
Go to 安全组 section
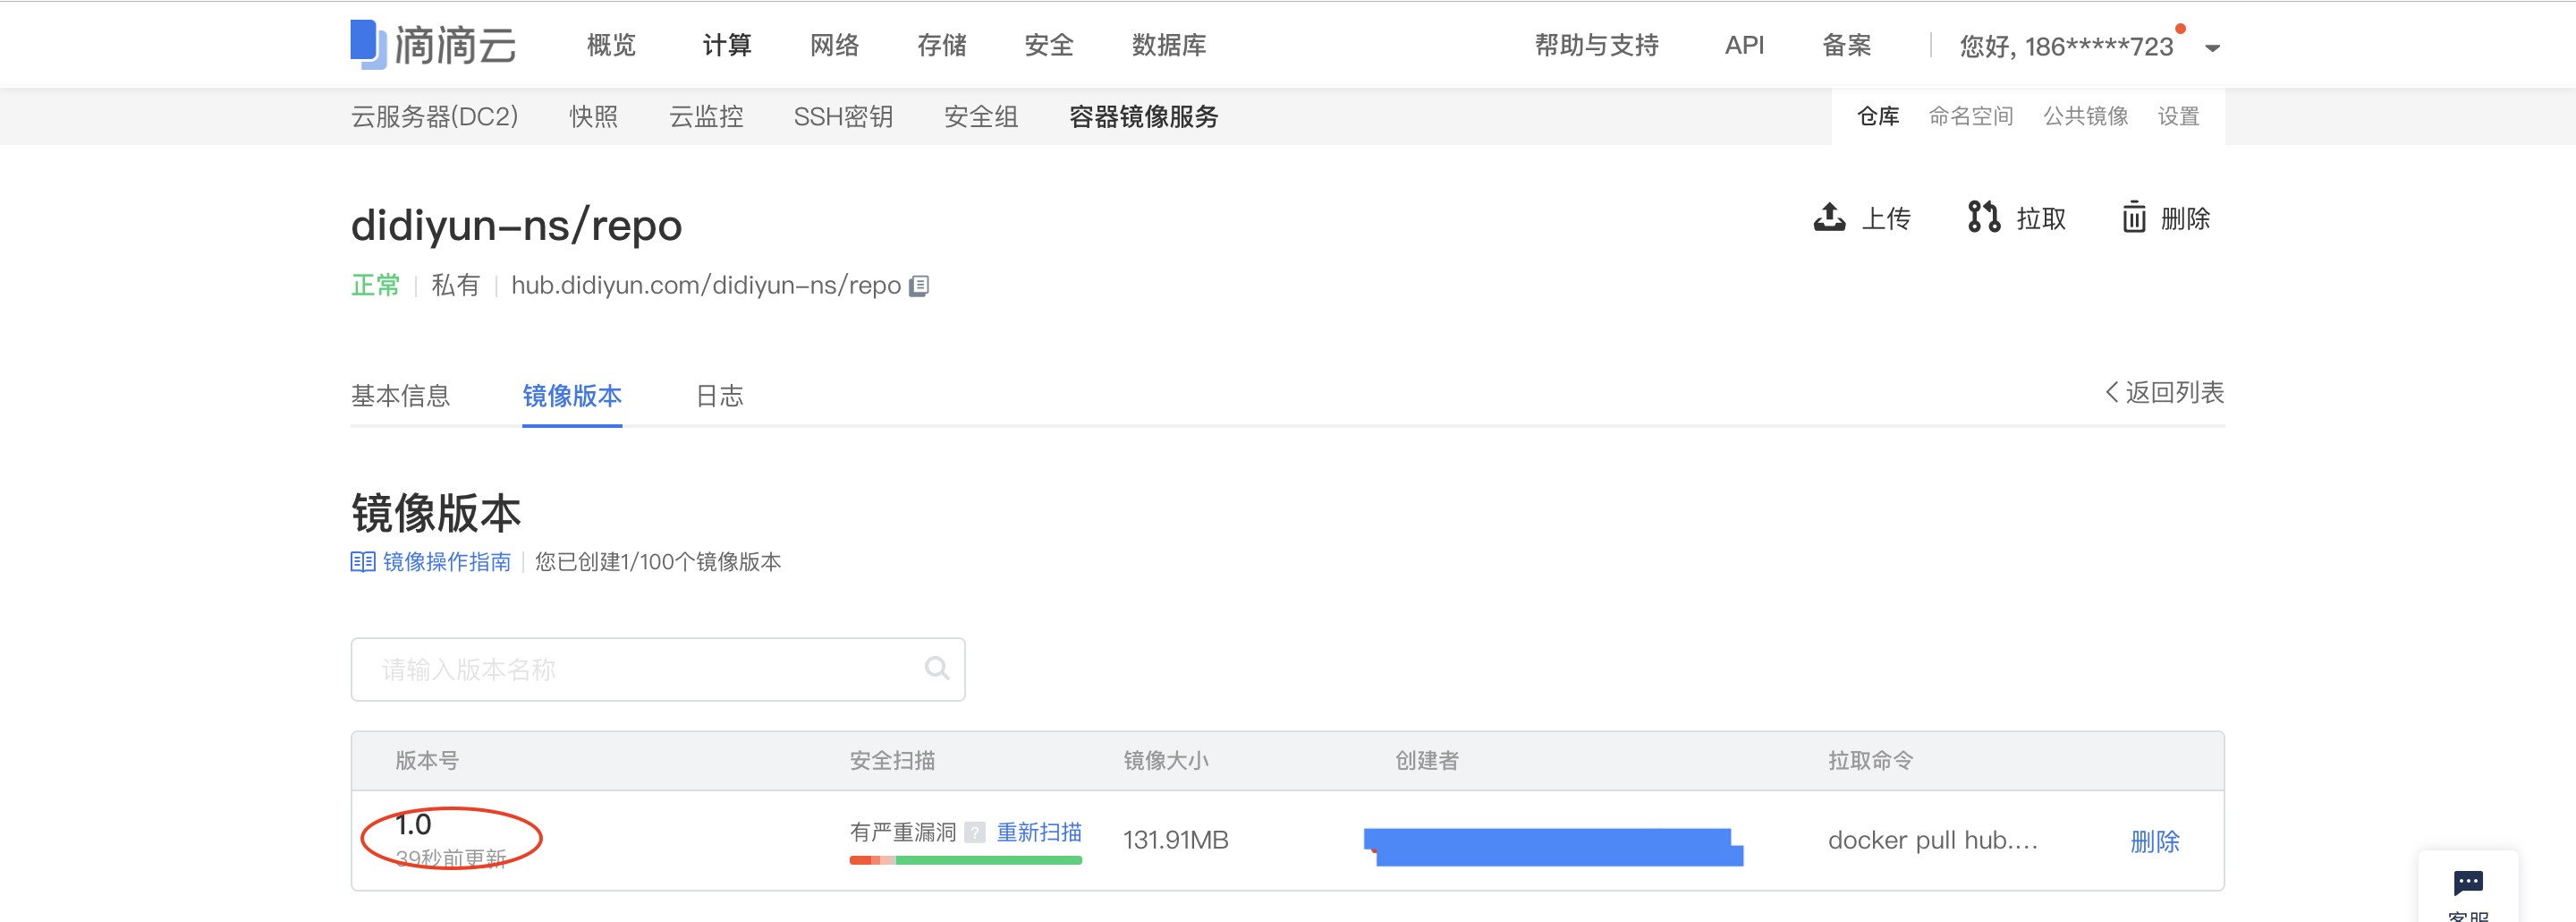click(981, 117)
